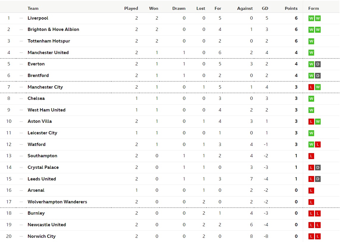Click Leeds United's grey D form badge
The width and height of the screenshot is (340, 242).
point(318,179)
